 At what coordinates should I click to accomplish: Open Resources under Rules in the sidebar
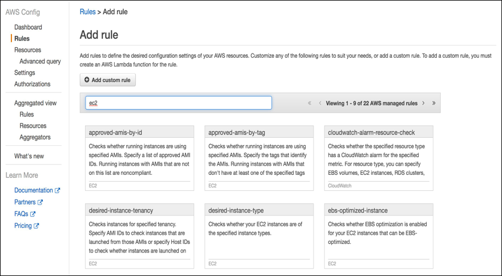pyautogui.click(x=27, y=50)
